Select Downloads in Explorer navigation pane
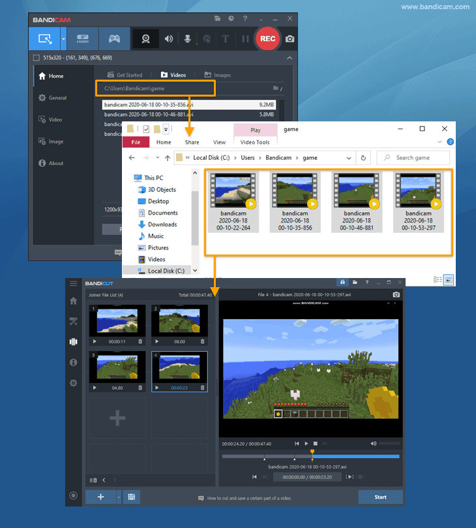 click(157, 225)
